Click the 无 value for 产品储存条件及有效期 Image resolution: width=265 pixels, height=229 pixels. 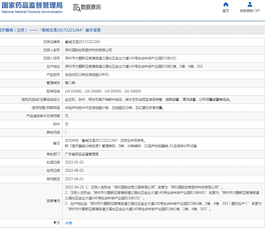[x=67, y=116]
